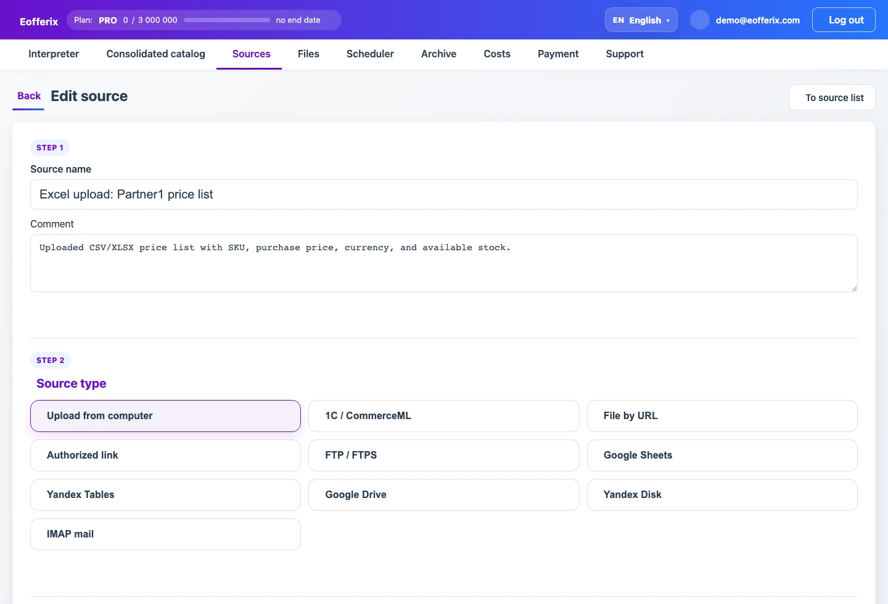Open the Consolidated catalog tab
Screen dimensions: 888x604
click(155, 54)
